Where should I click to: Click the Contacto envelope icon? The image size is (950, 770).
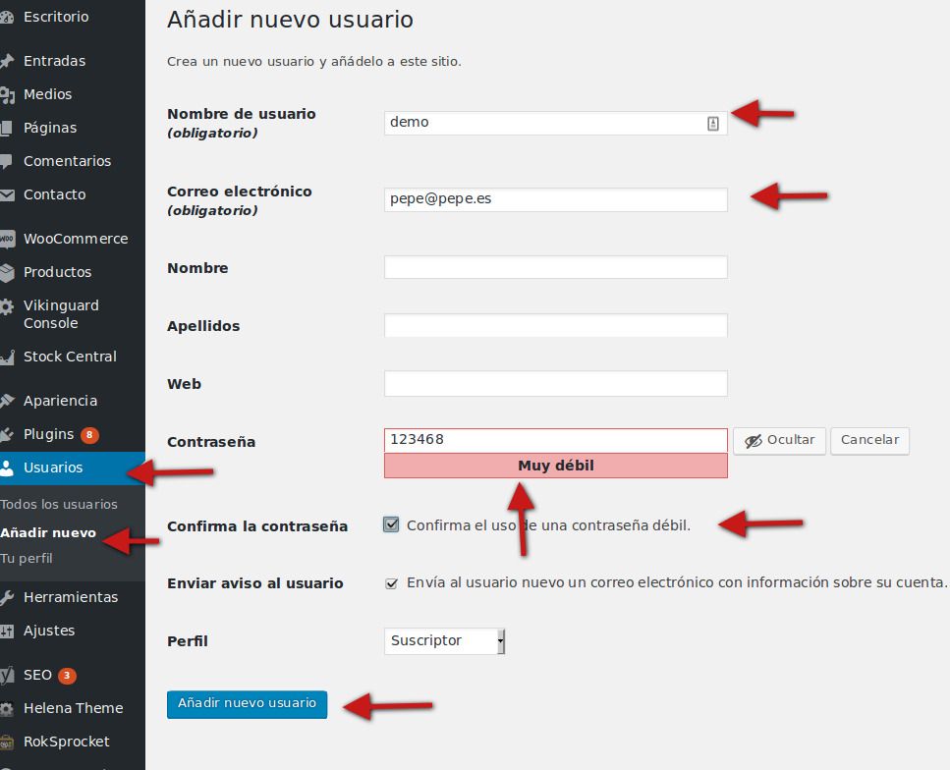pyautogui.click(x=7, y=195)
